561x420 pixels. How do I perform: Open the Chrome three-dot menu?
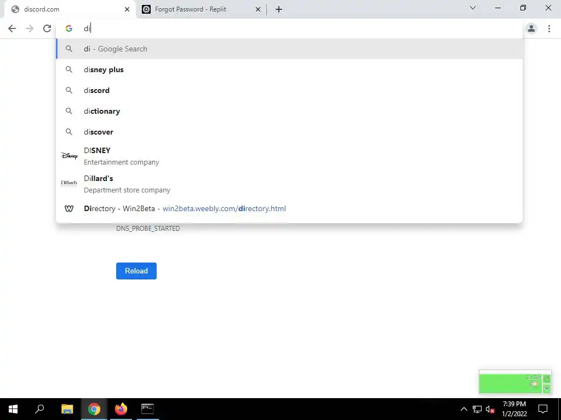549,28
